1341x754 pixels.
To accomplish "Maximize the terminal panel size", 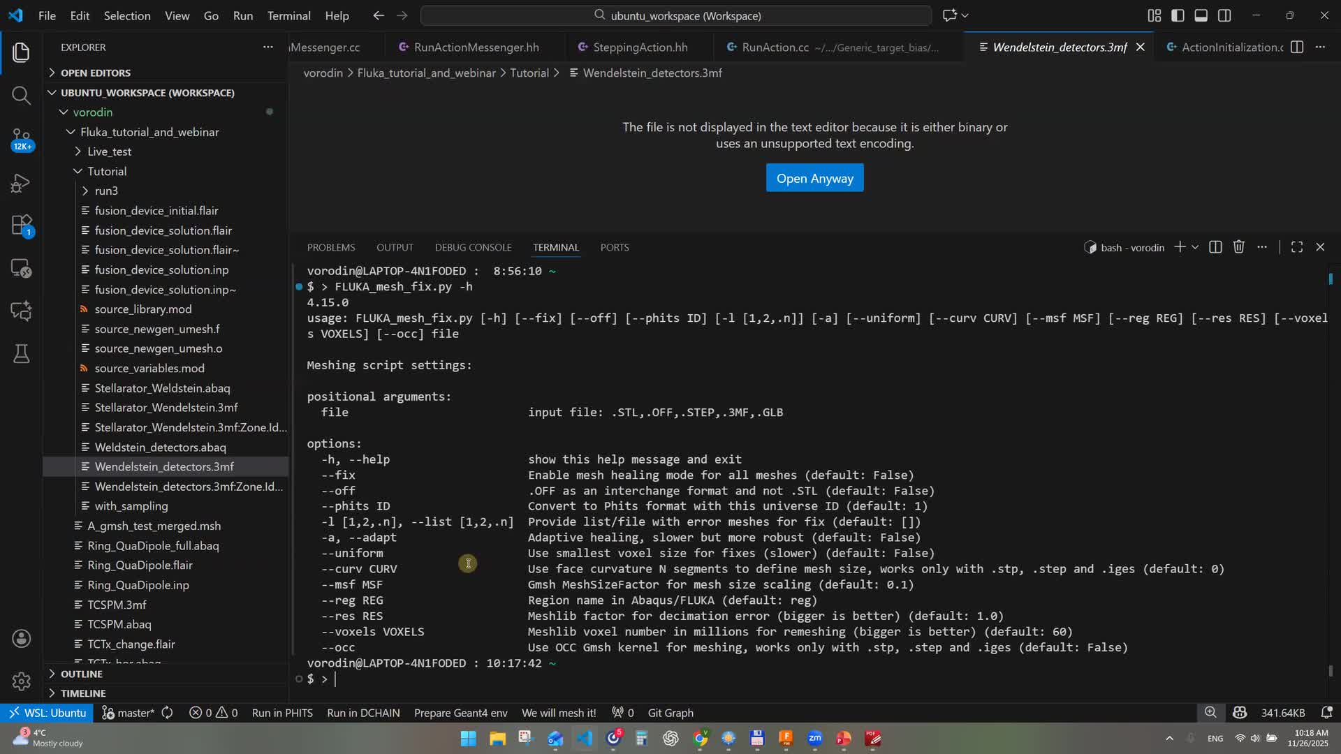I will coord(1296,247).
